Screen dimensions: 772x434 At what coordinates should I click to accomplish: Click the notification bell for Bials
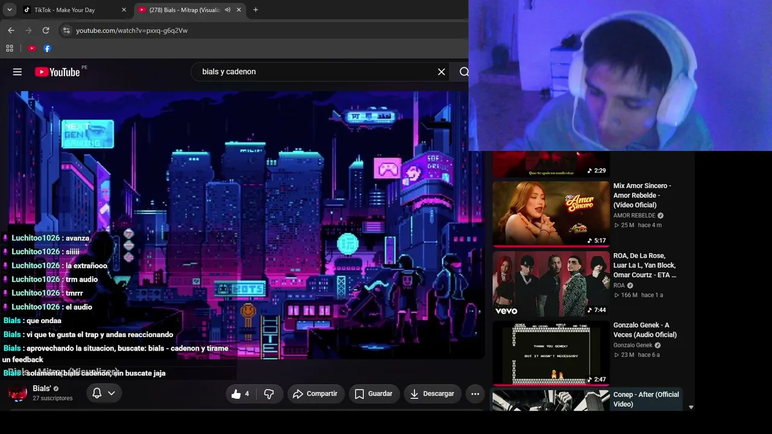pyautogui.click(x=96, y=393)
